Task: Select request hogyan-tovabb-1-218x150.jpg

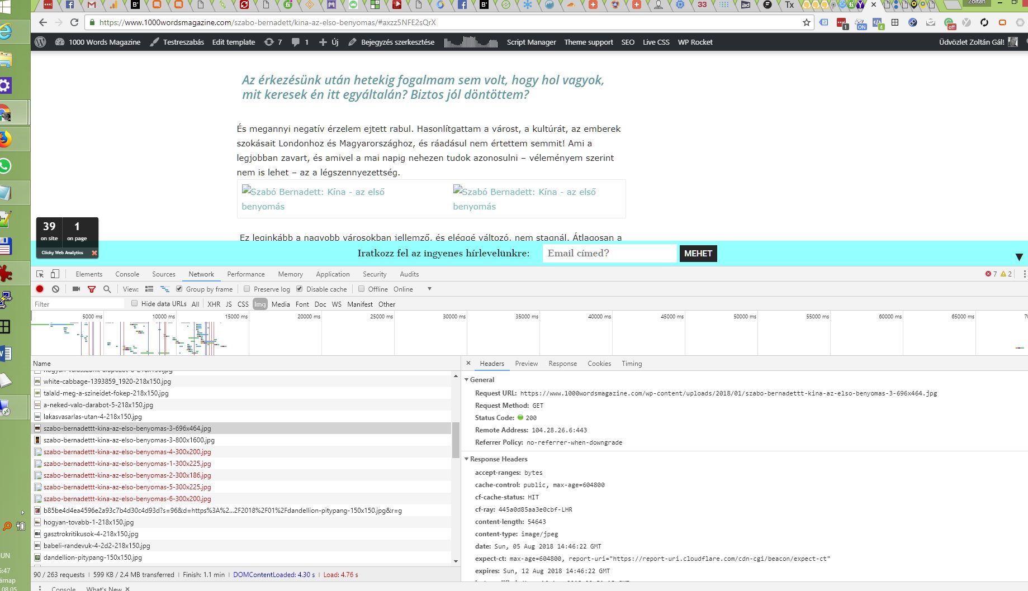Action: tap(241, 522)
